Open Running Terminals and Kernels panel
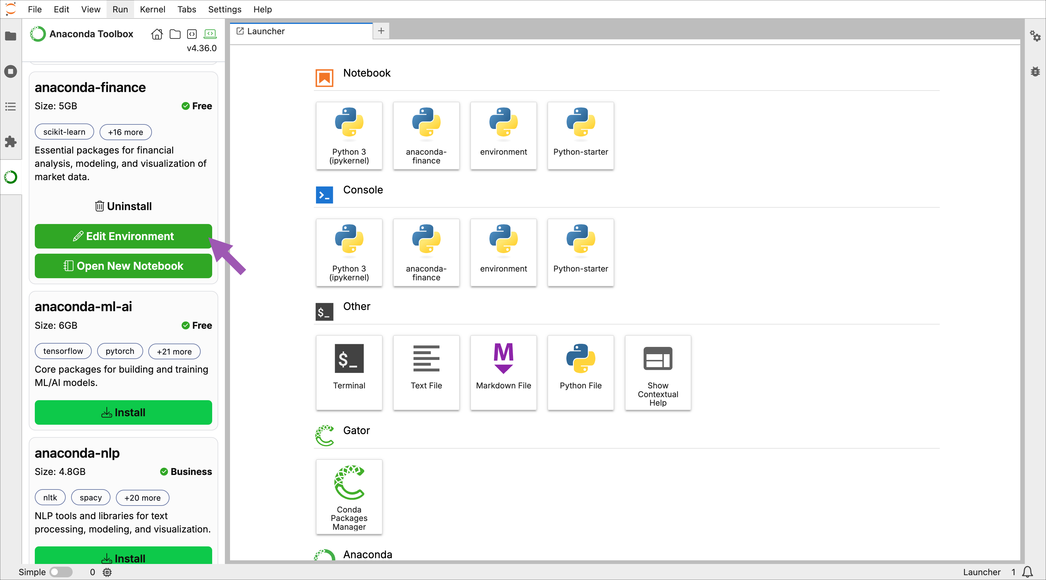The image size is (1046, 580). coord(11,71)
